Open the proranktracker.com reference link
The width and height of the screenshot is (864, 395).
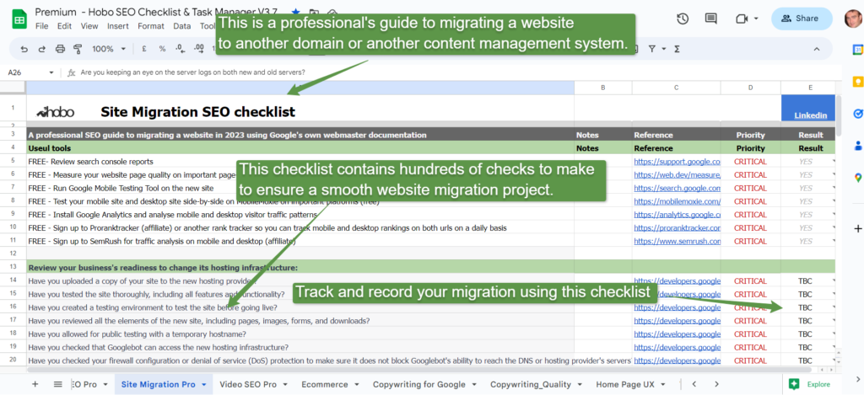pyautogui.click(x=678, y=227)
